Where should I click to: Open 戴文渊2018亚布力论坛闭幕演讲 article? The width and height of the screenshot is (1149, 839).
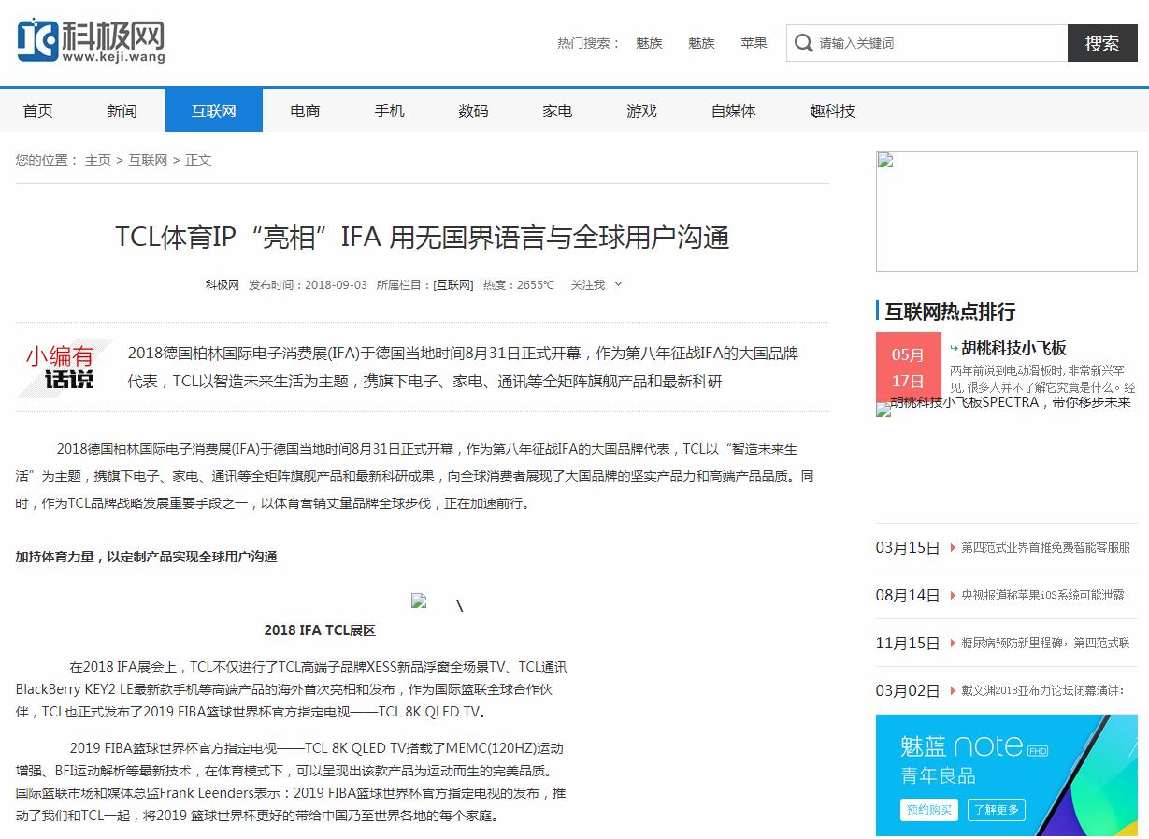tap(1042, 690)
